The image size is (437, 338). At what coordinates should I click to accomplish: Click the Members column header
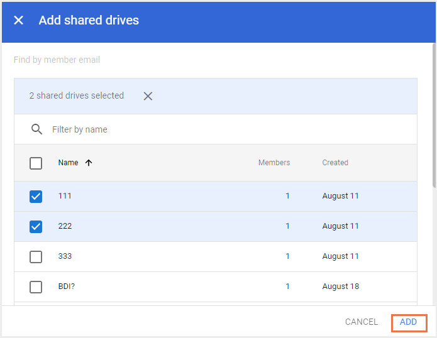pos(274,163)
